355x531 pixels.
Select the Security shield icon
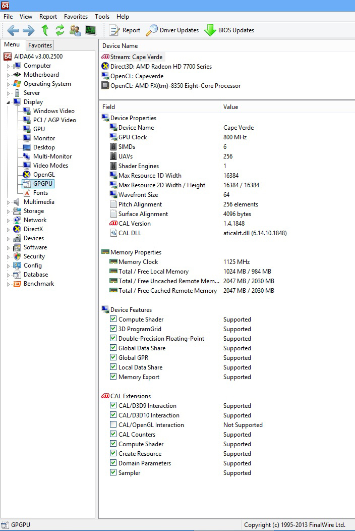tap(17, 256)
